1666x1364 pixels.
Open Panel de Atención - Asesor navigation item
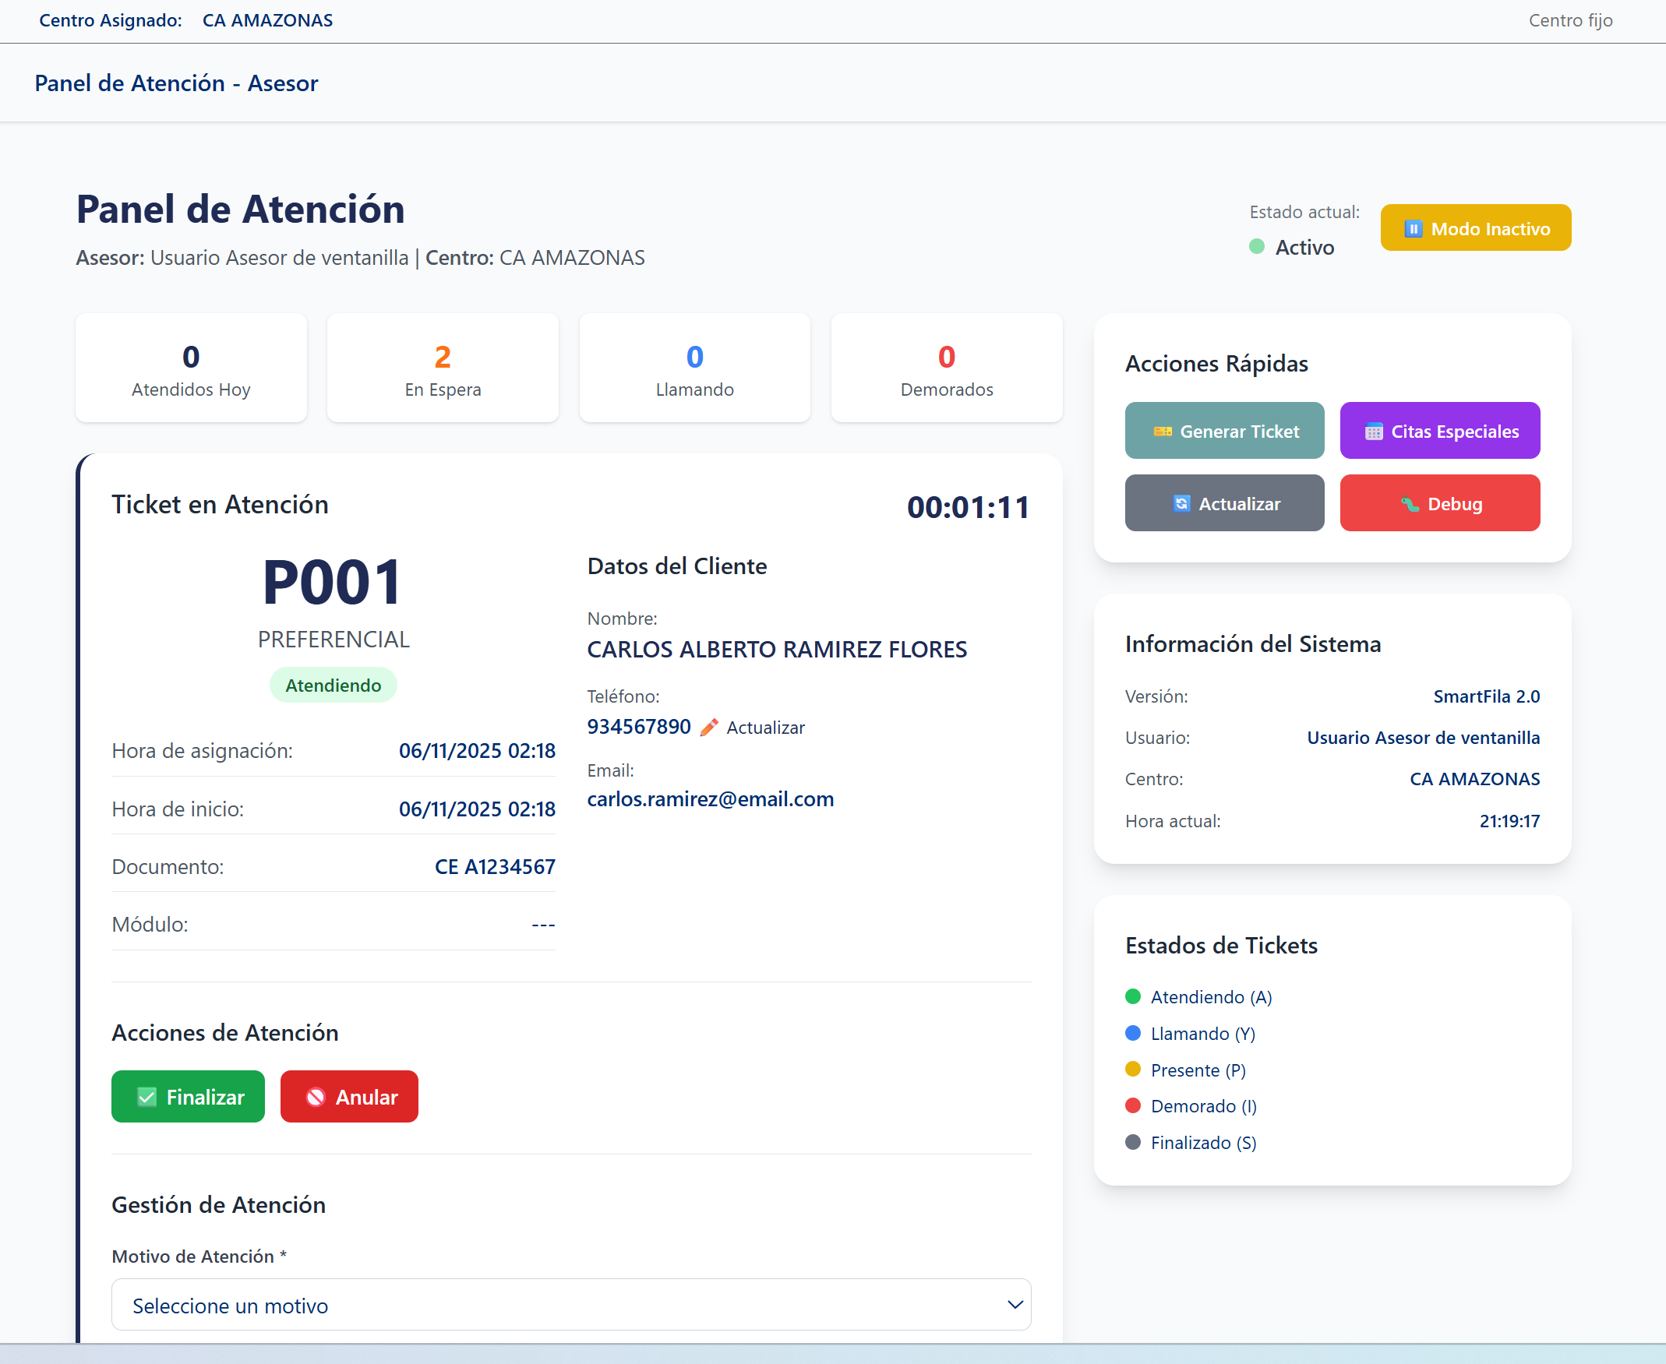tap(176, 83)
